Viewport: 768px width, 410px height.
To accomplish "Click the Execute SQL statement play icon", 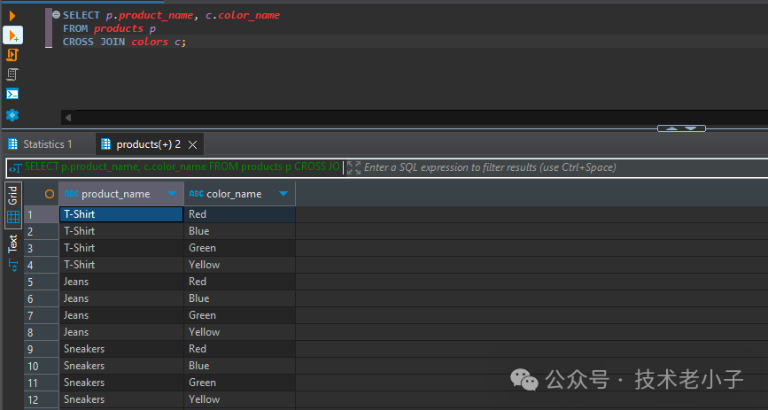I will point(12,15).
